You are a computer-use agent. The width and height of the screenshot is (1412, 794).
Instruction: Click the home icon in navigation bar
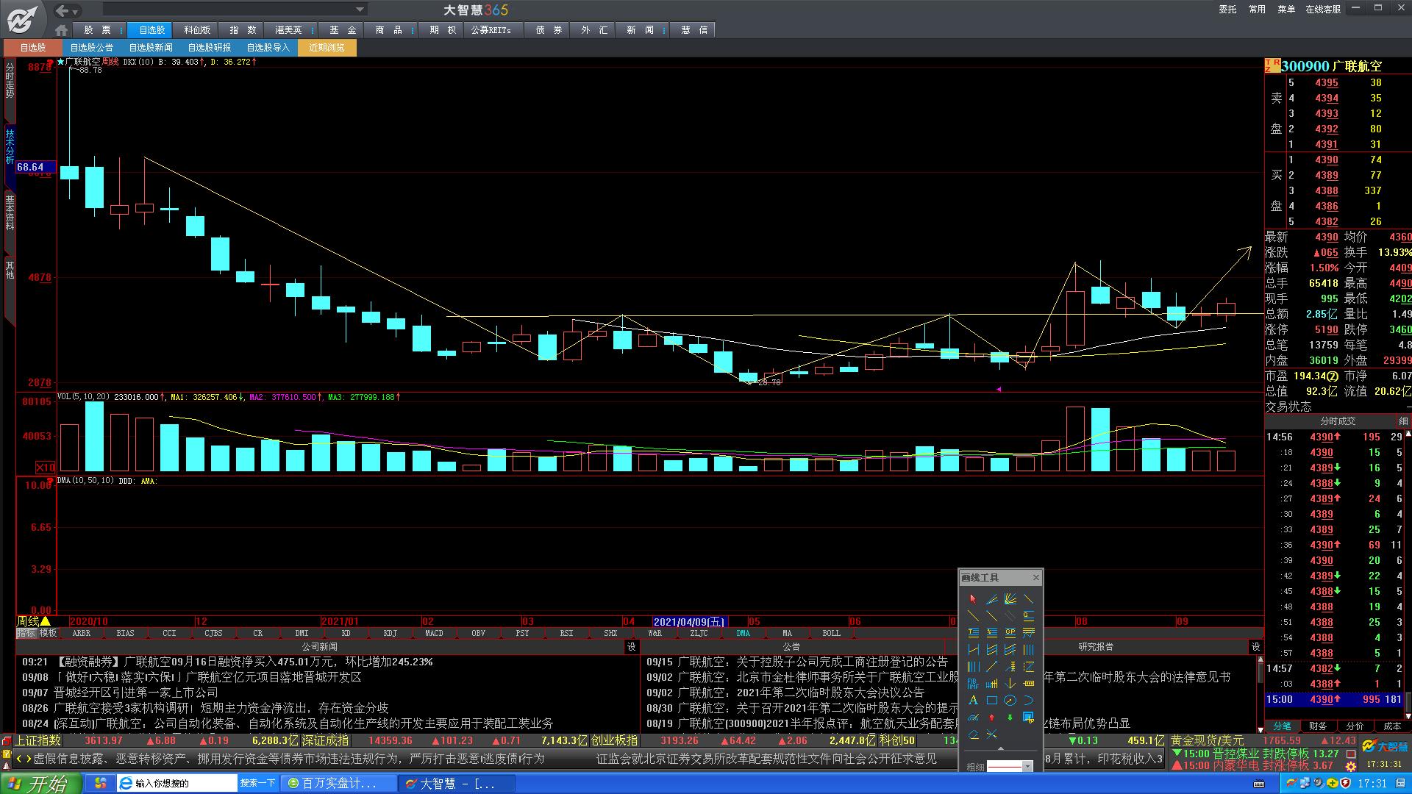(62, 30)
